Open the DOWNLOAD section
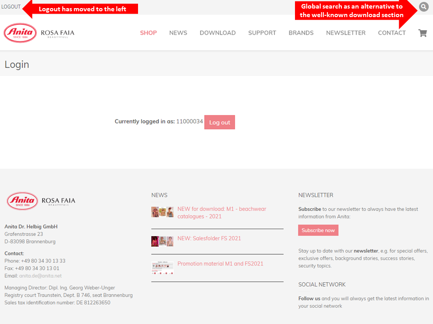The width and height of the screenshot is (433, 324). (217, 33)
